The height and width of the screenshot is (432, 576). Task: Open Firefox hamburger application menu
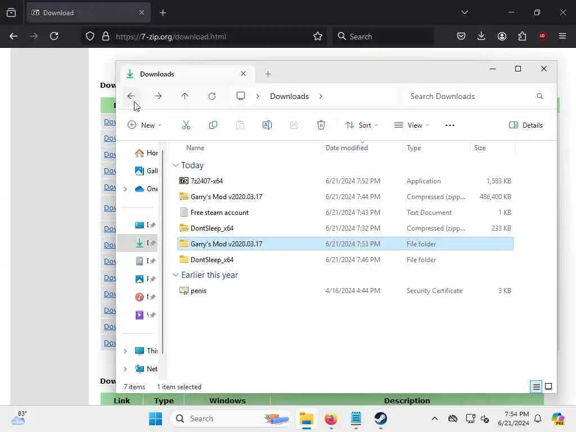tap(562, 36)
